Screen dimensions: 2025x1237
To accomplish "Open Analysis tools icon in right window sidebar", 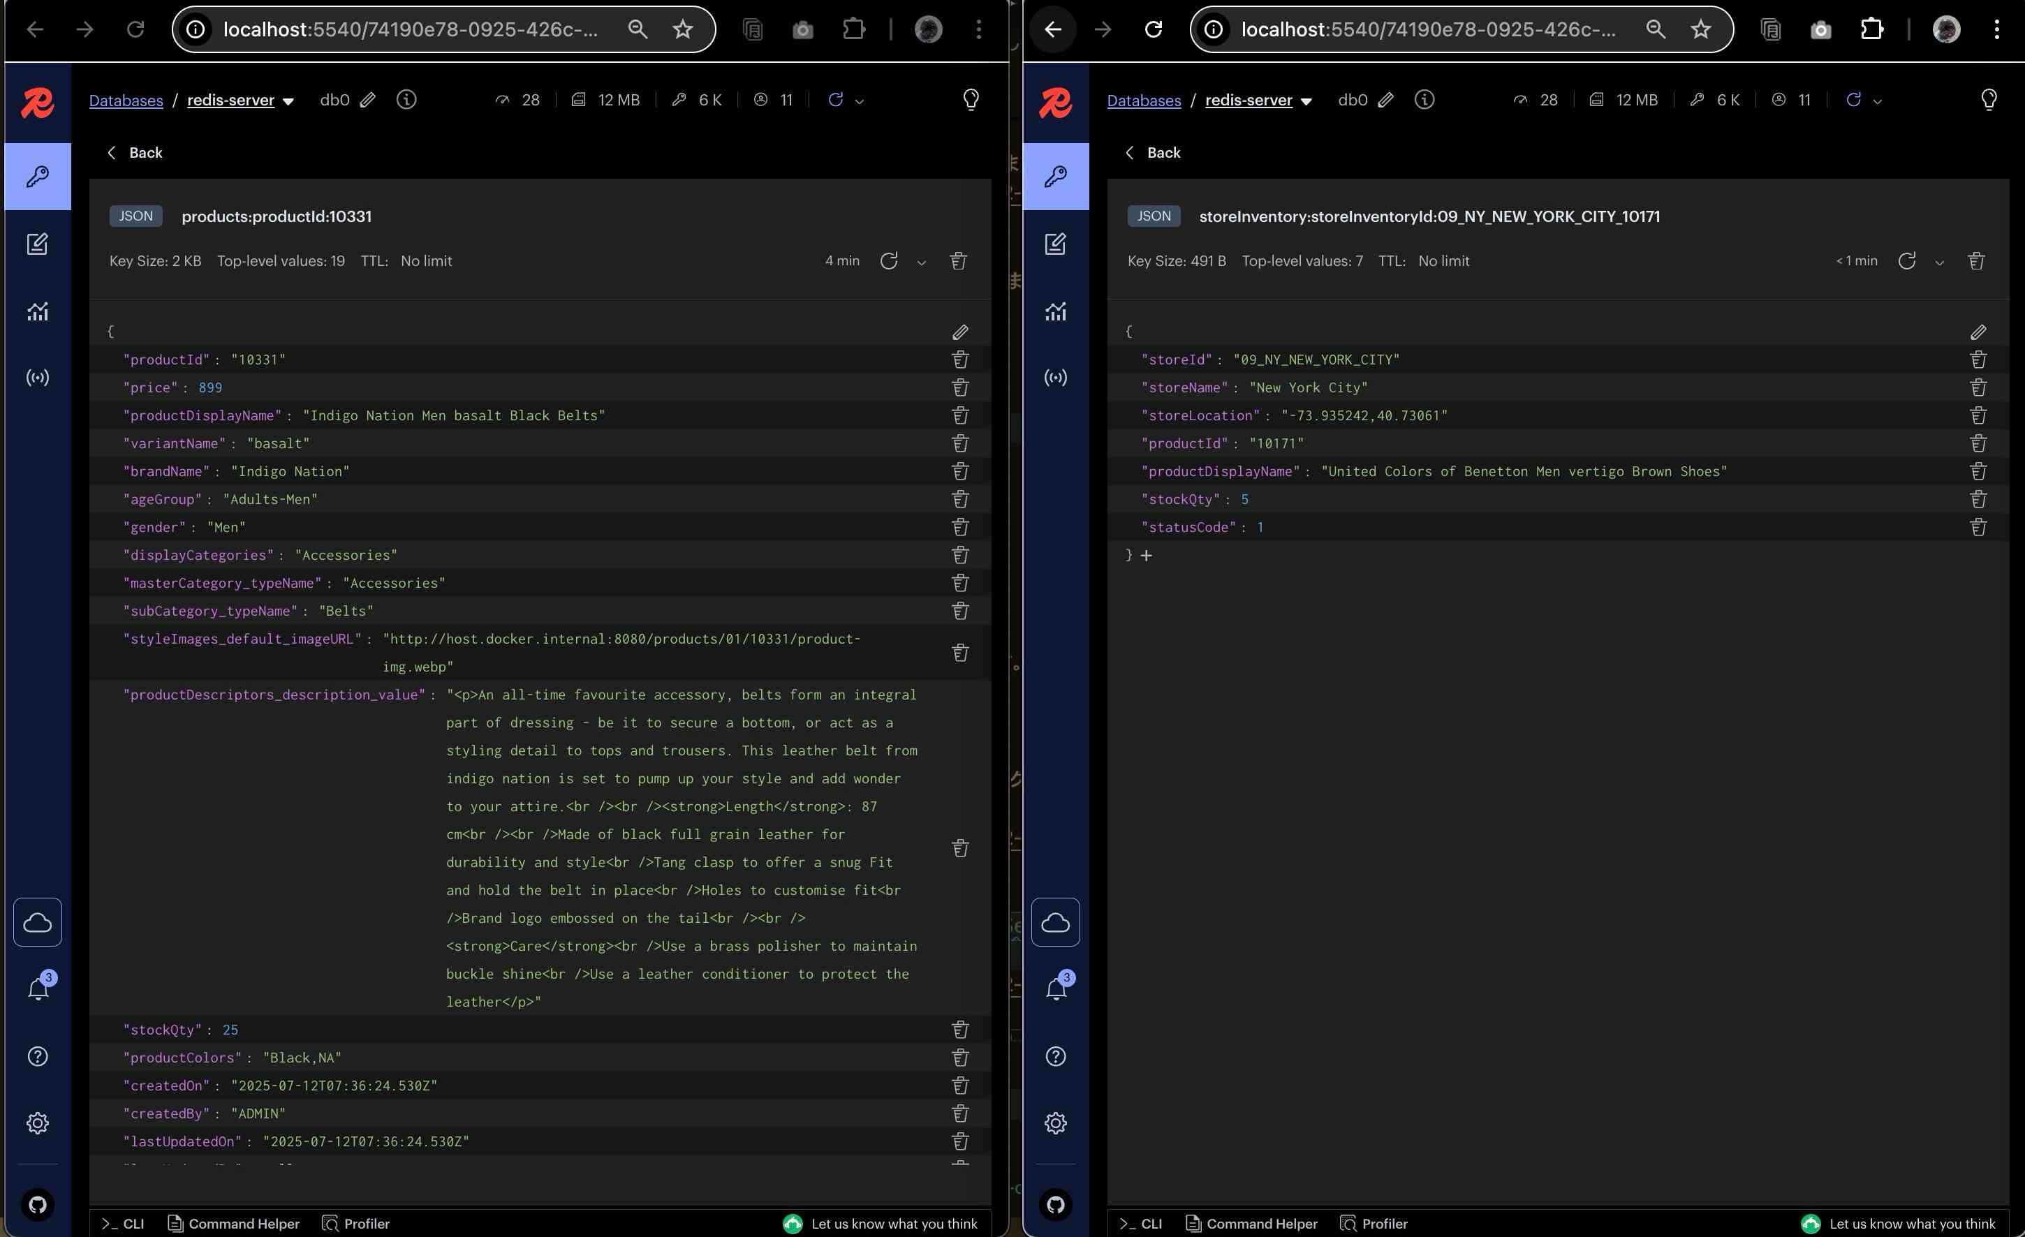I will (x=1055, y=311).
